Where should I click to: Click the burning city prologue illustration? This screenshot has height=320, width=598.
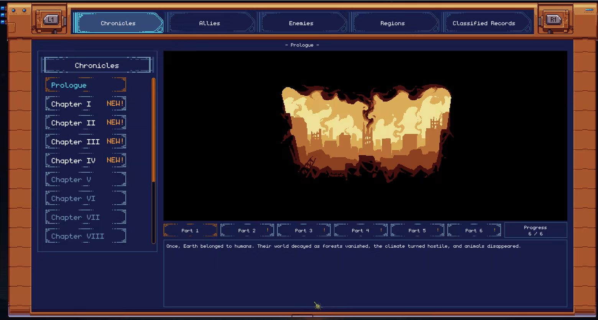pyautogui.click(x=366, y=132)
